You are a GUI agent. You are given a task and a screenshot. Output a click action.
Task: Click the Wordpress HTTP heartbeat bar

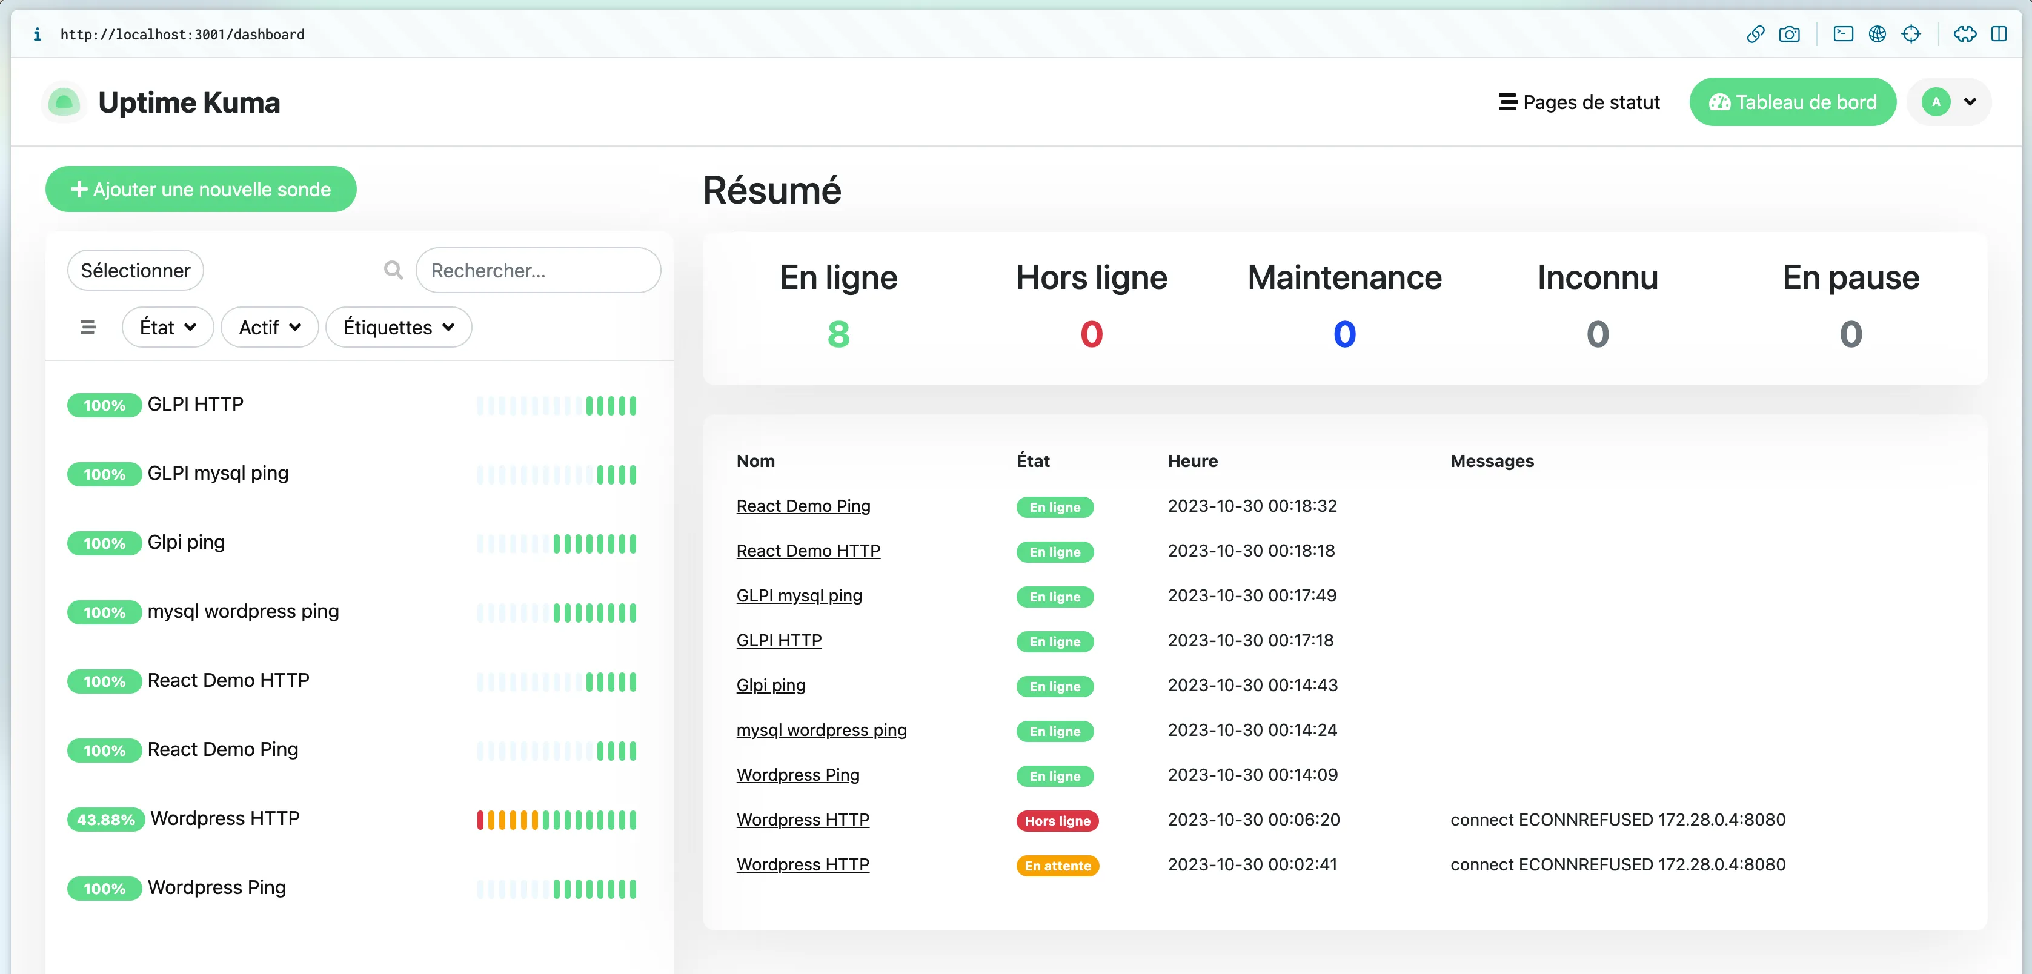557,820
